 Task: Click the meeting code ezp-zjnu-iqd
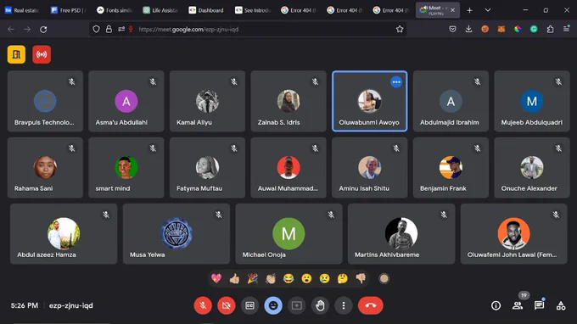click(x=71, y=305)
